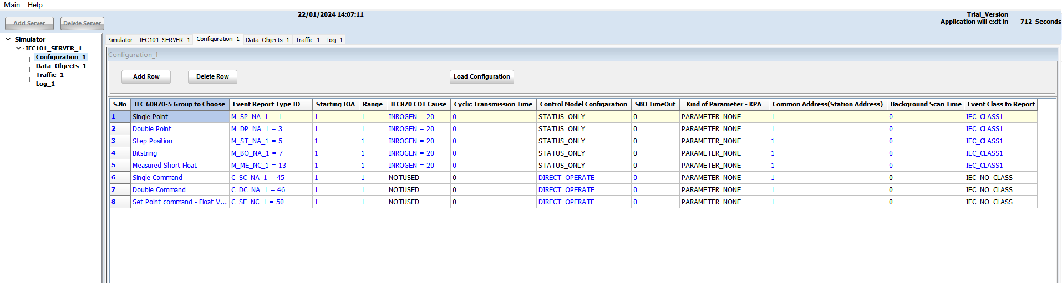
Task: Click the Delete Server button
Action: click(82, 23)
